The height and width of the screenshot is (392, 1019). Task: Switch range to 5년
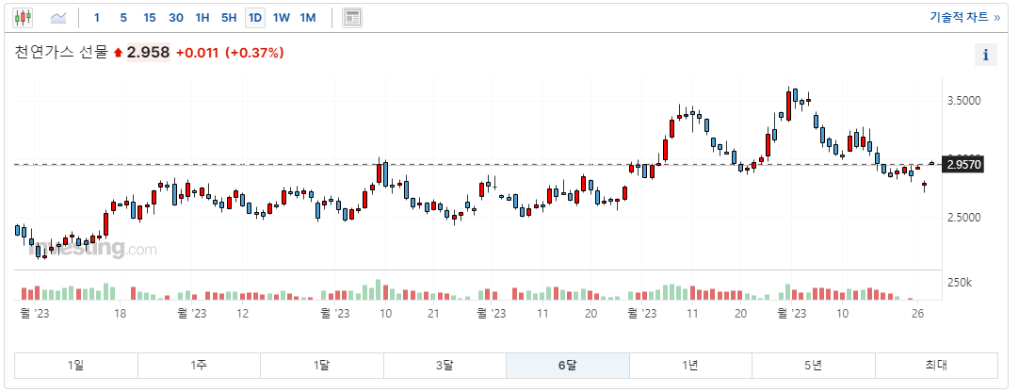point(813,366)
